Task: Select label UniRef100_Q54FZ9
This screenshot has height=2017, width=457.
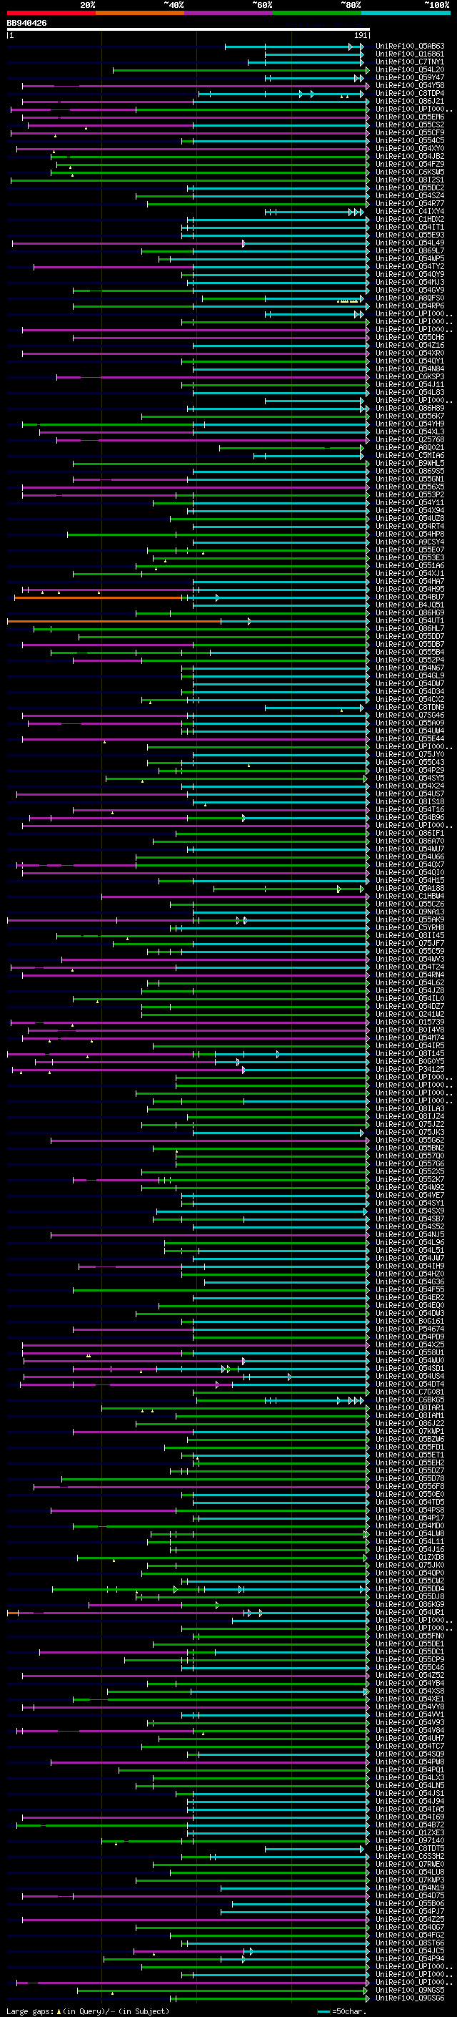Action: click(x=410, y=164)
